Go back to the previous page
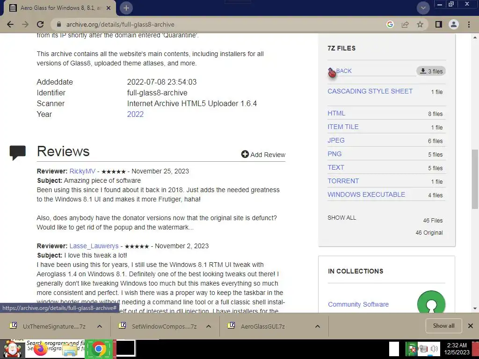This screenshot has width=479, height=359. (x=10, y=24)
